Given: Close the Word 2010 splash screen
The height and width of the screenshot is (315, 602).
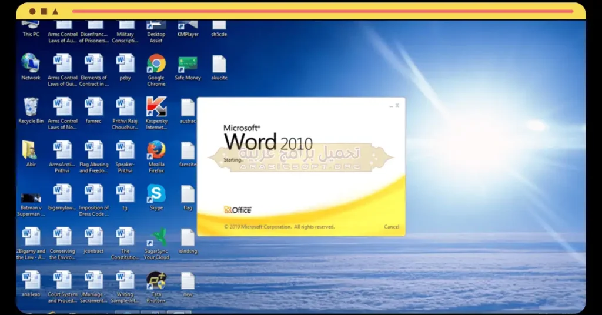Looking at the screenshot, I should pos(397,105).
